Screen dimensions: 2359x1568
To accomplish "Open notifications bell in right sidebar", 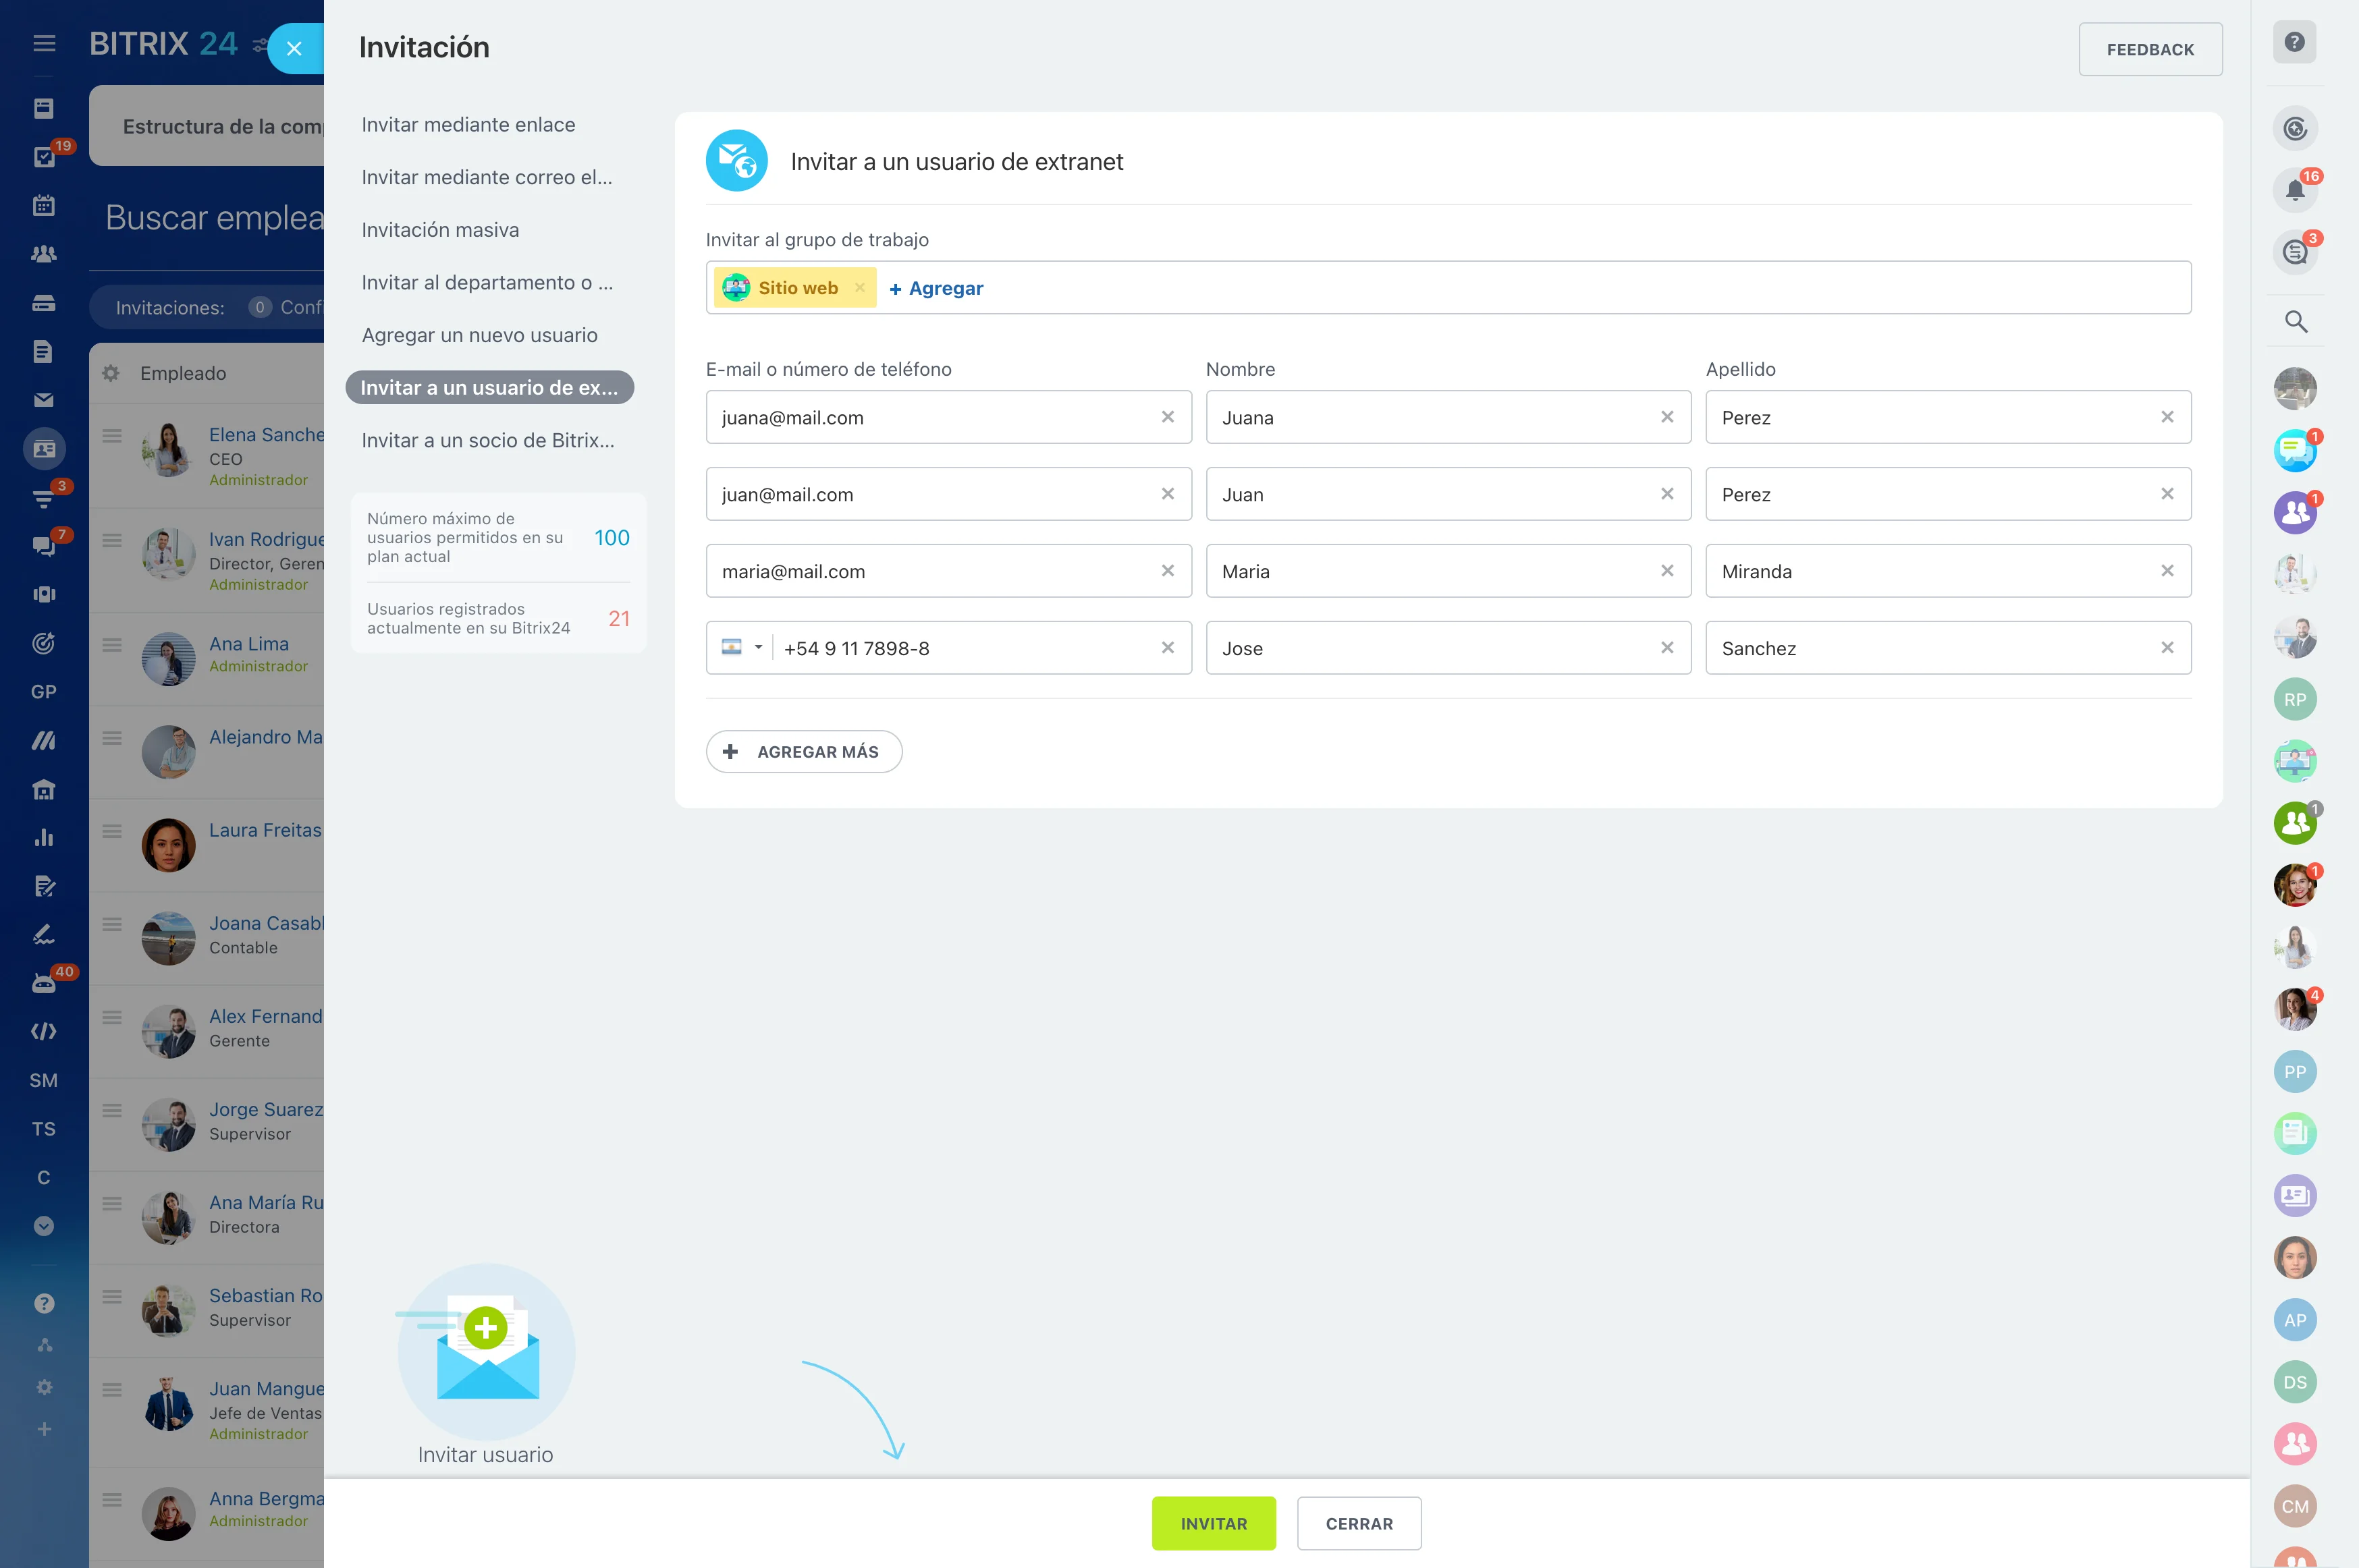I will pyautogui.click(x=2294, y=190).
